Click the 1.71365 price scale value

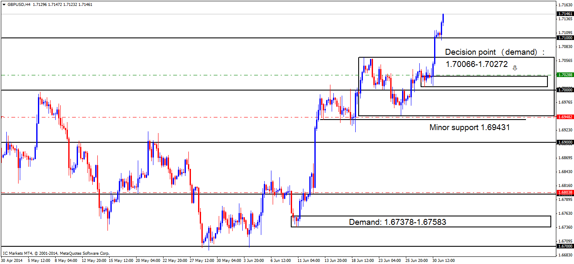pyautogui.click(x=565, y=19)
